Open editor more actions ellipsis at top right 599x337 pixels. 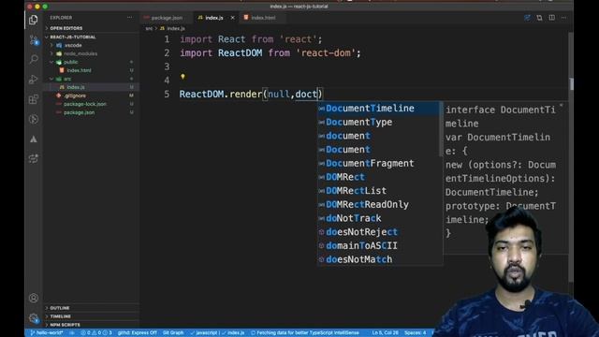coord(564,18)
